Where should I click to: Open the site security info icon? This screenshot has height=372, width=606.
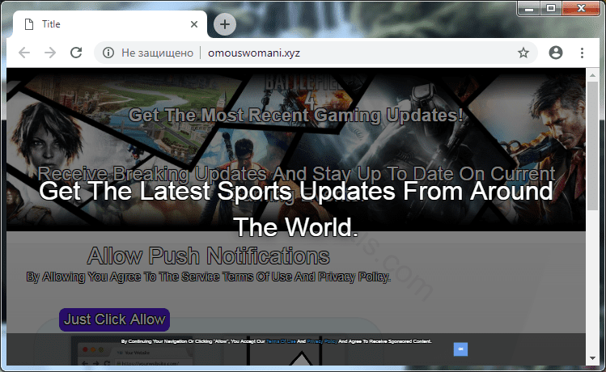click(x=108, y=53)
